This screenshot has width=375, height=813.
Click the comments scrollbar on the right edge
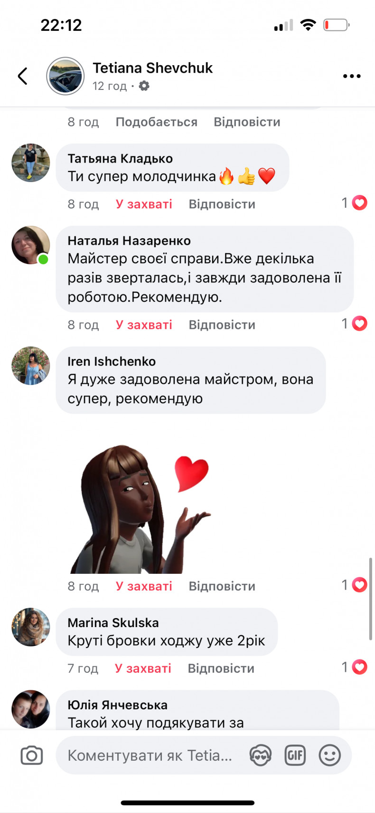pos(370,599)
